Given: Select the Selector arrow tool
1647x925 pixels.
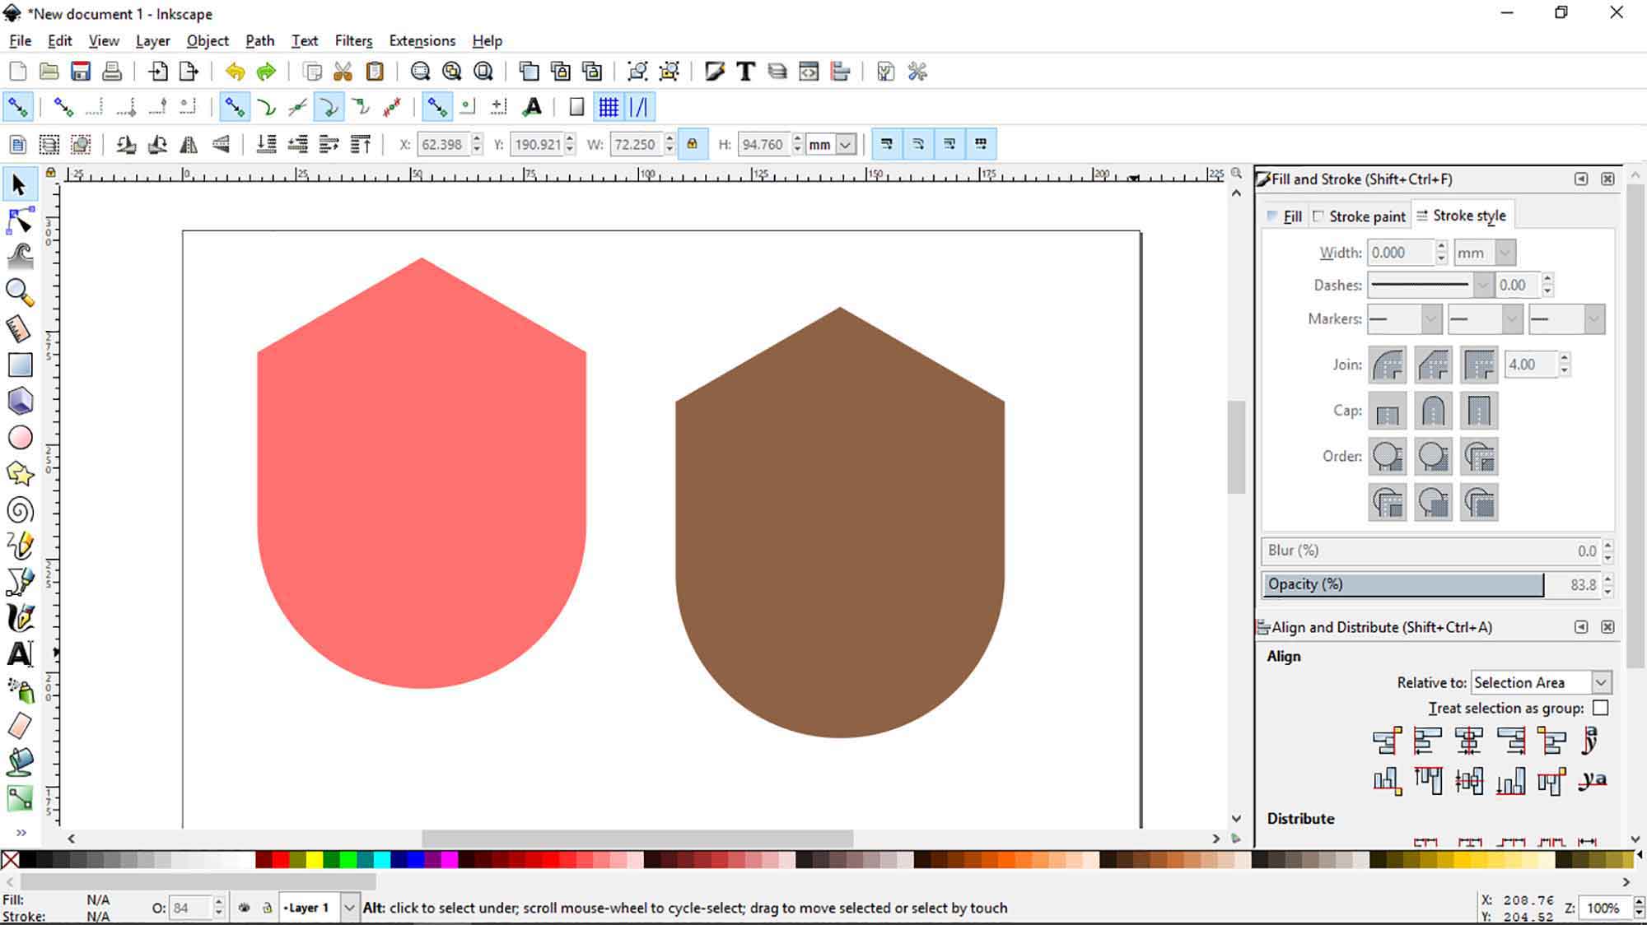Looking at the screenshot, I should (x=20, y=185).
